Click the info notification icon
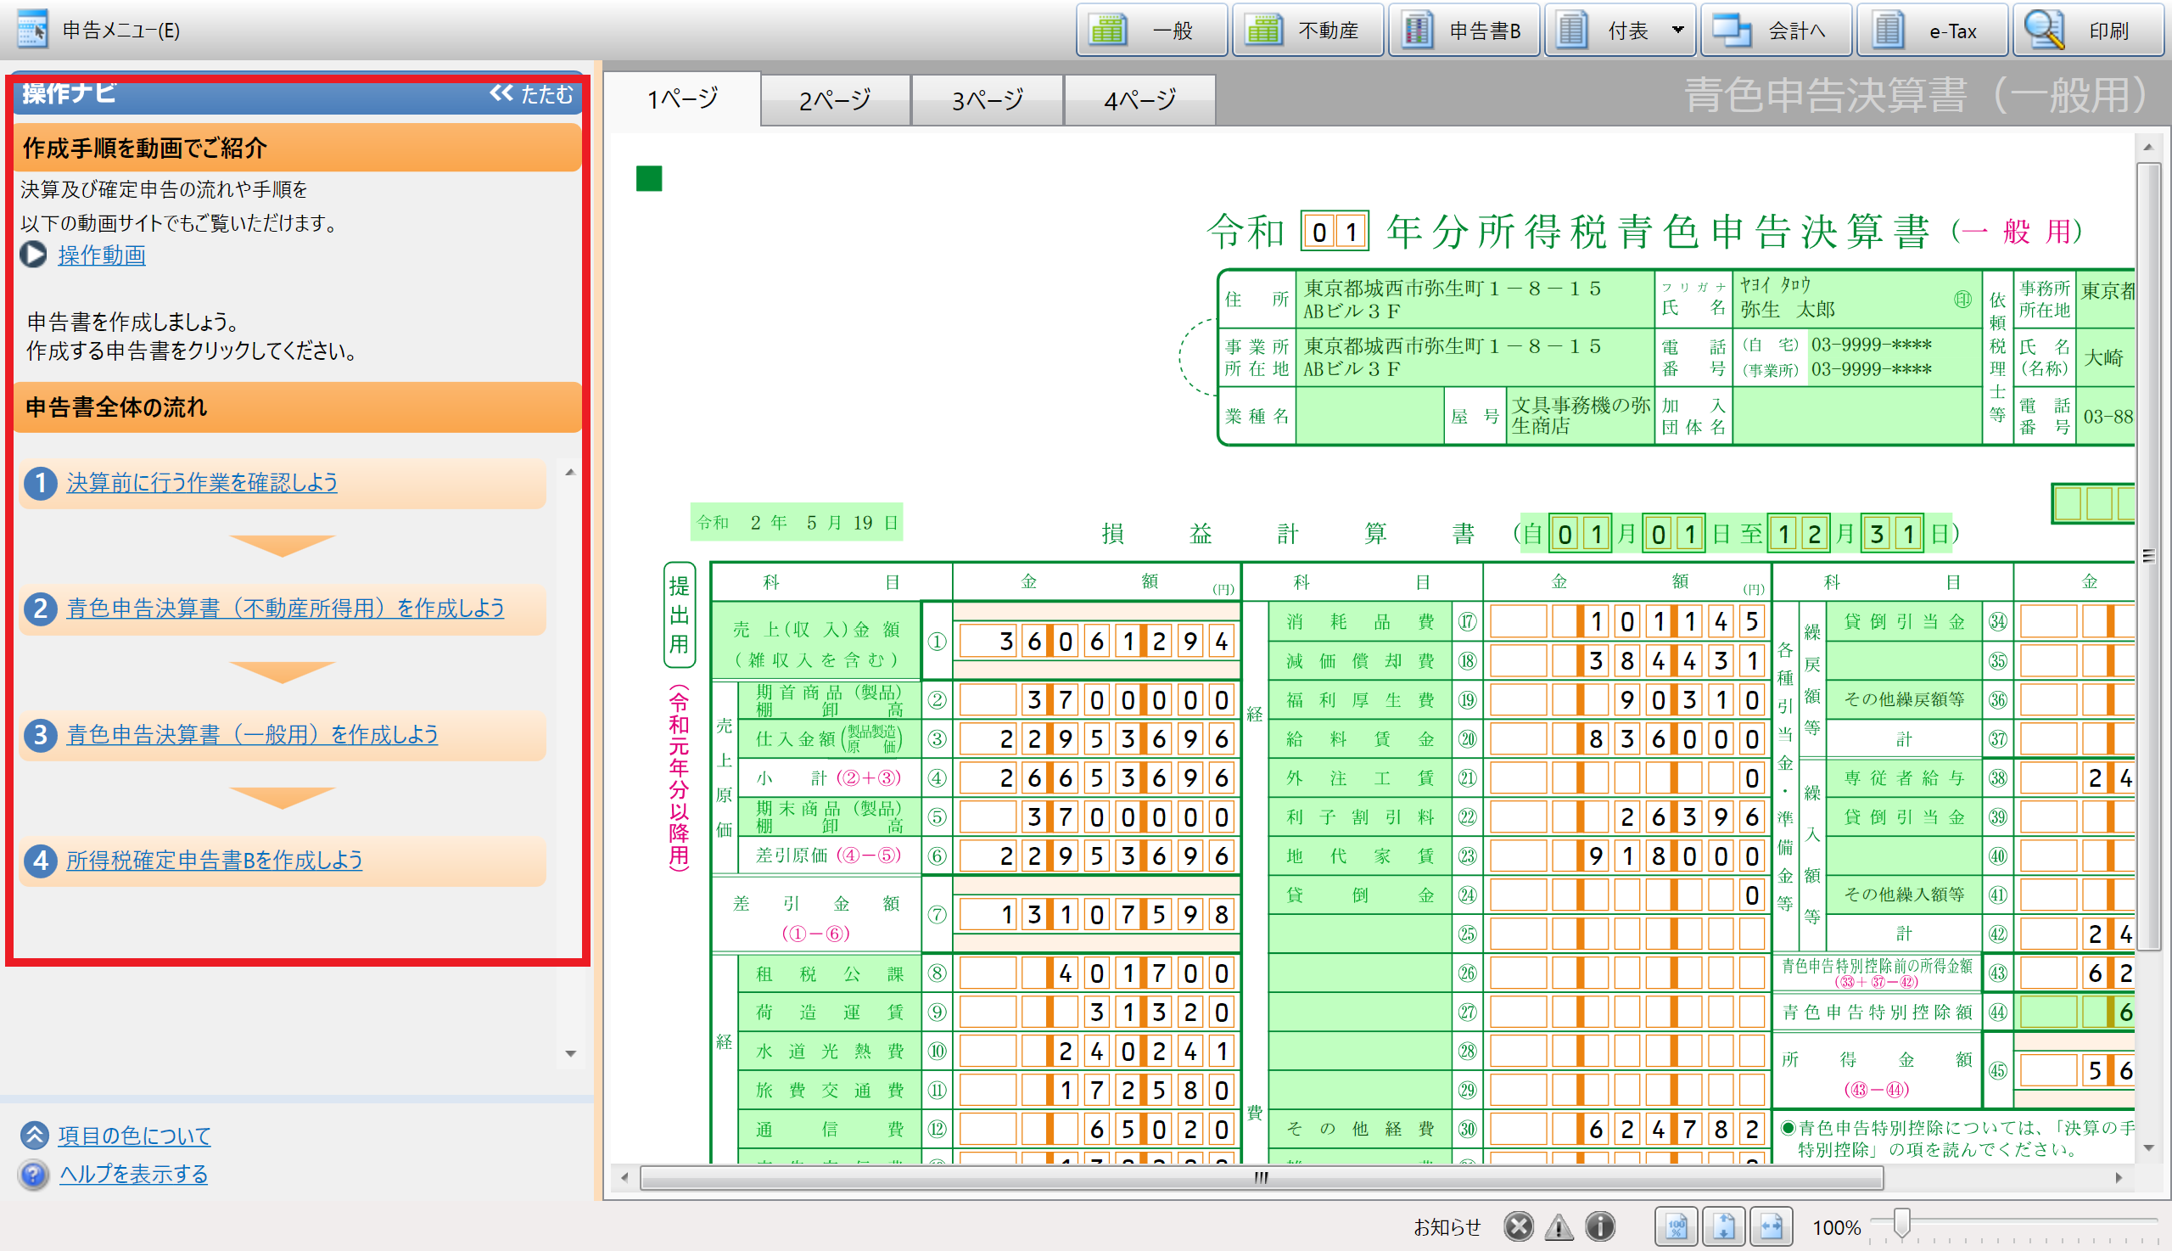This screenshot has width=2172, height=1251. [1600, 1226]
